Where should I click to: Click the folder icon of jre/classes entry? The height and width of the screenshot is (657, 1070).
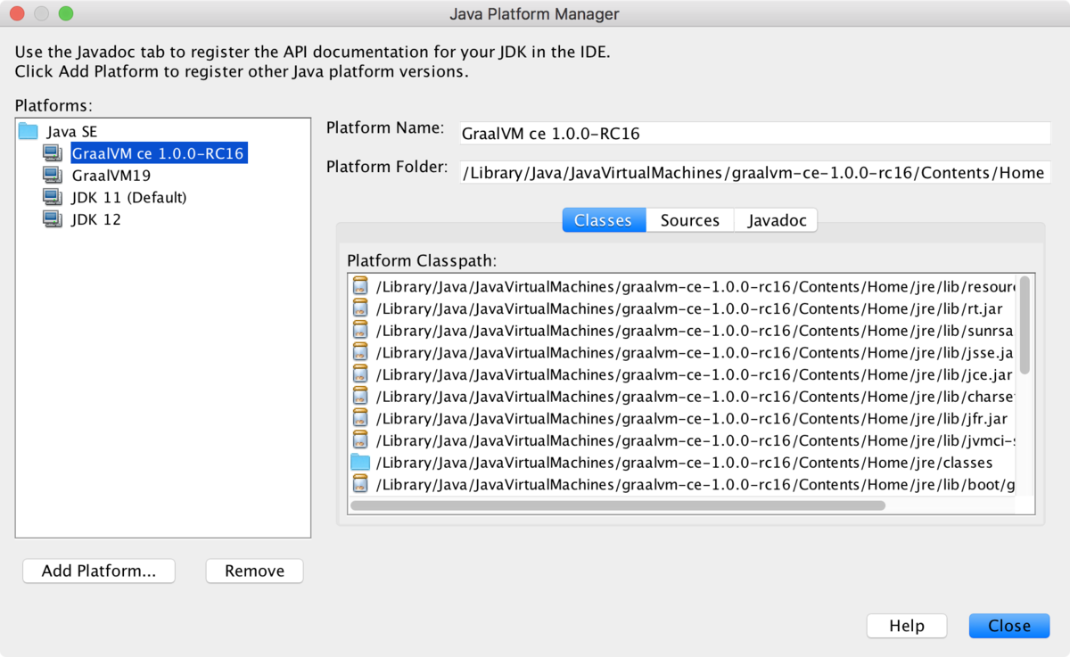tap(360, 462)
